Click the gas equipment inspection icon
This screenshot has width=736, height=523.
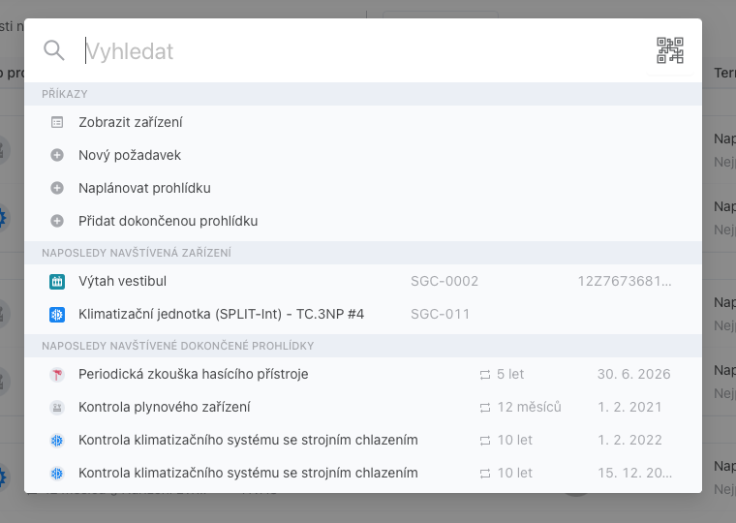56,408
